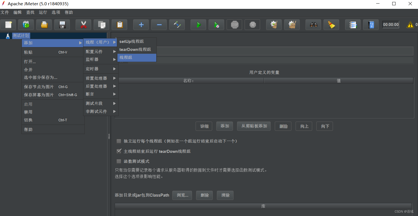418x216 pixels.
Task: Click the Collapse all minus icon
Action: click(x=159, y=25)
